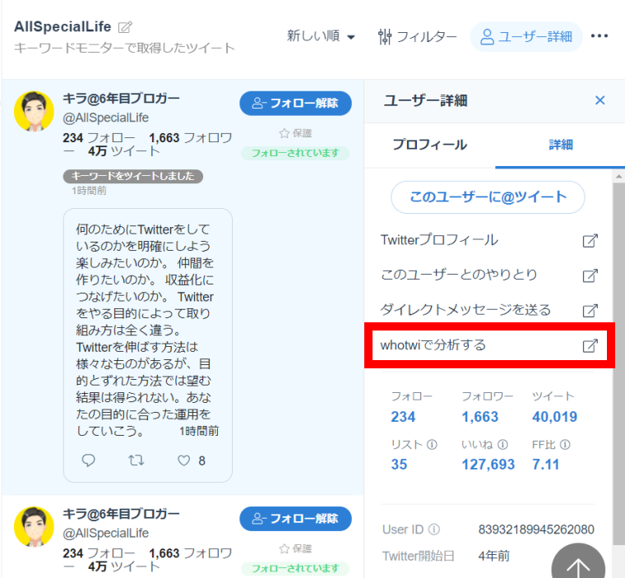Viewport: 625px width, 578px height.
Task: Toggle the ユーザー詳細 panel button
Action: click(525, 36)
